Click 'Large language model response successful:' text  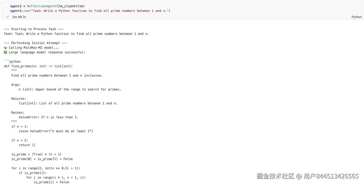tap(47, 52)
